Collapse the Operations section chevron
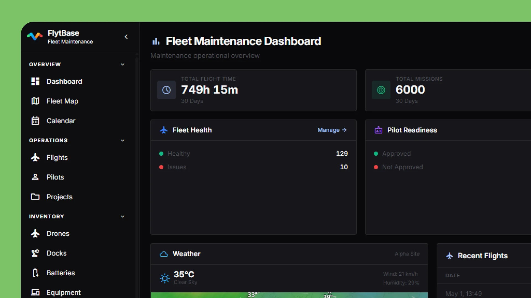 tap(123, 140)
